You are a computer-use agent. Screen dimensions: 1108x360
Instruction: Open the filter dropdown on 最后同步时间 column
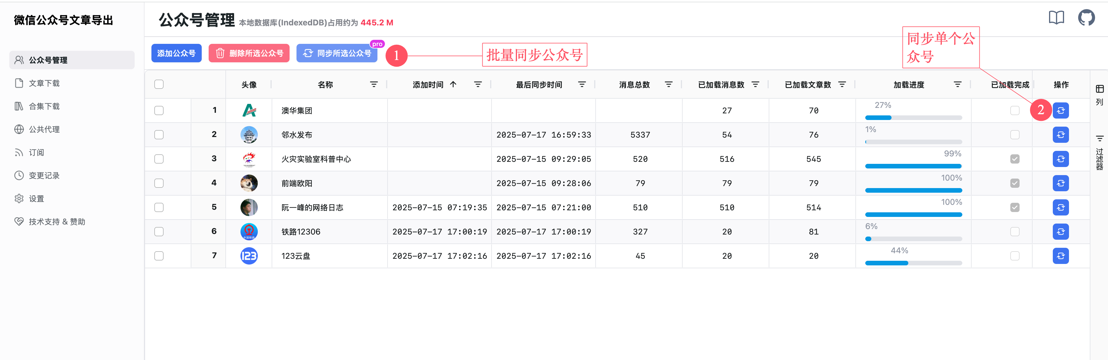pos(581,84)
